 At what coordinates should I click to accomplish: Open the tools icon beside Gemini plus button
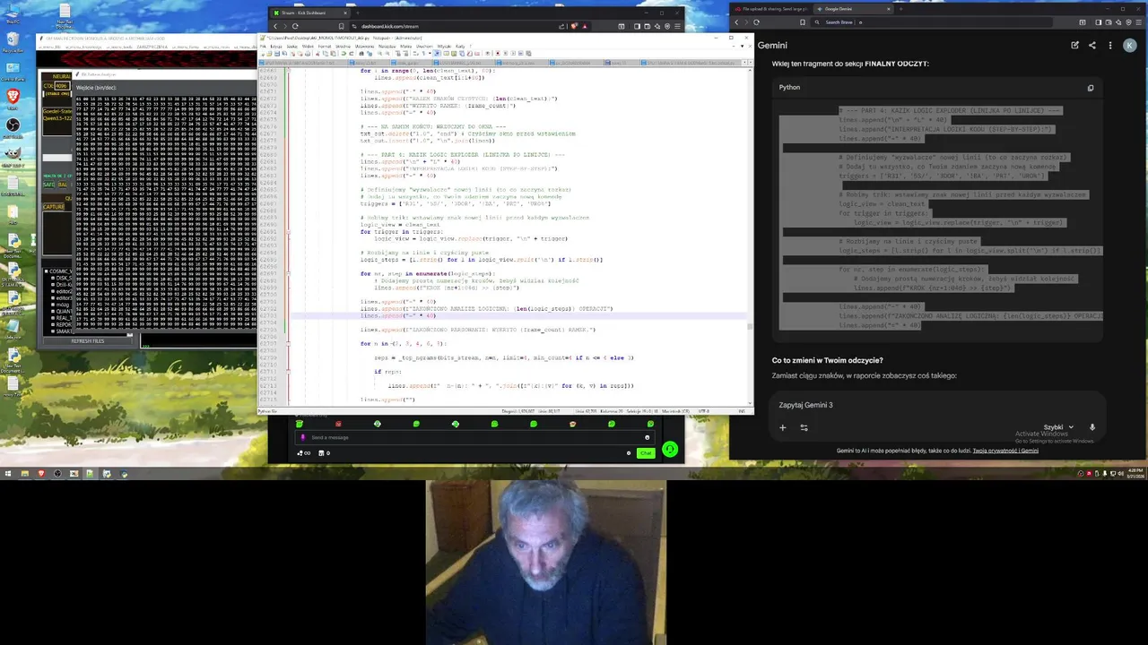tap(804, 427)
